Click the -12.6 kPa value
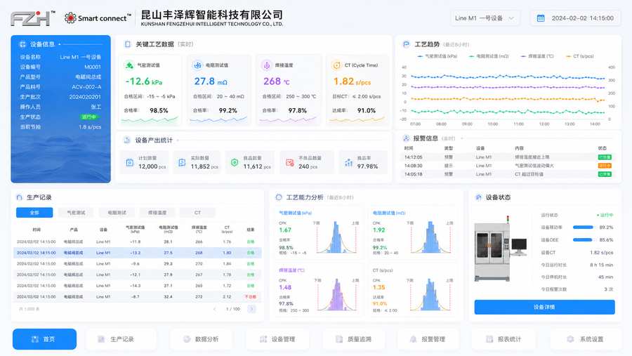The width and height of the screenshot is (632, 356). (x=143, y=81)
